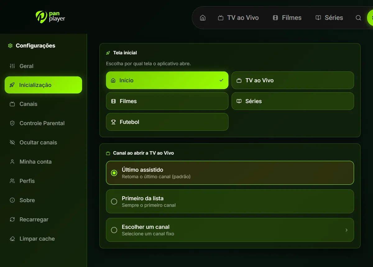Set Filmes as startup screen

(x=167, y=101)
